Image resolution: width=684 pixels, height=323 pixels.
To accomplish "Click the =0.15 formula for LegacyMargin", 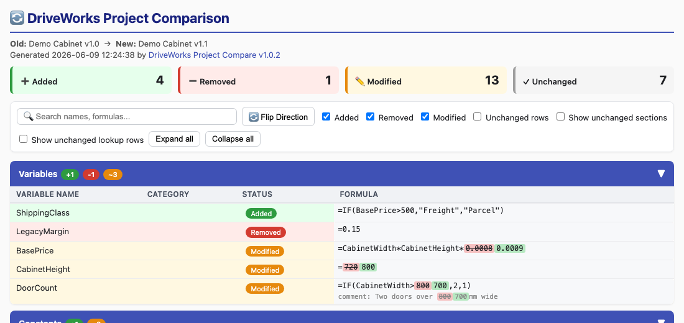I will pos(349,229).
